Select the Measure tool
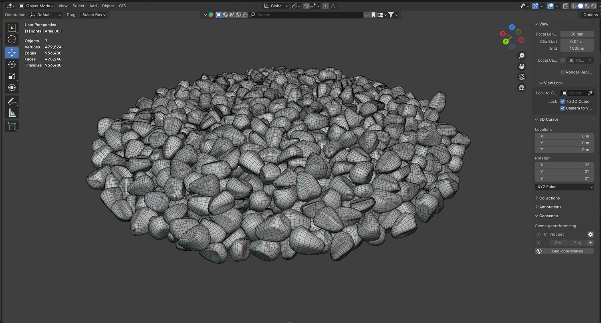The image size is (601, 323). click(12, 113)
